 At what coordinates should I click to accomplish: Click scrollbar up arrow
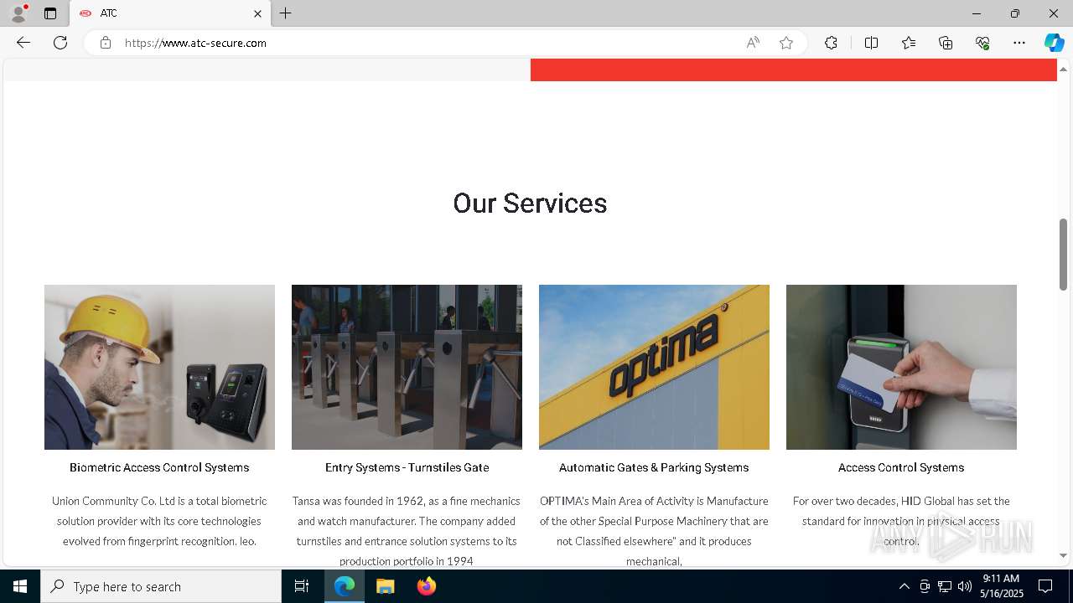pos(1063,68)
